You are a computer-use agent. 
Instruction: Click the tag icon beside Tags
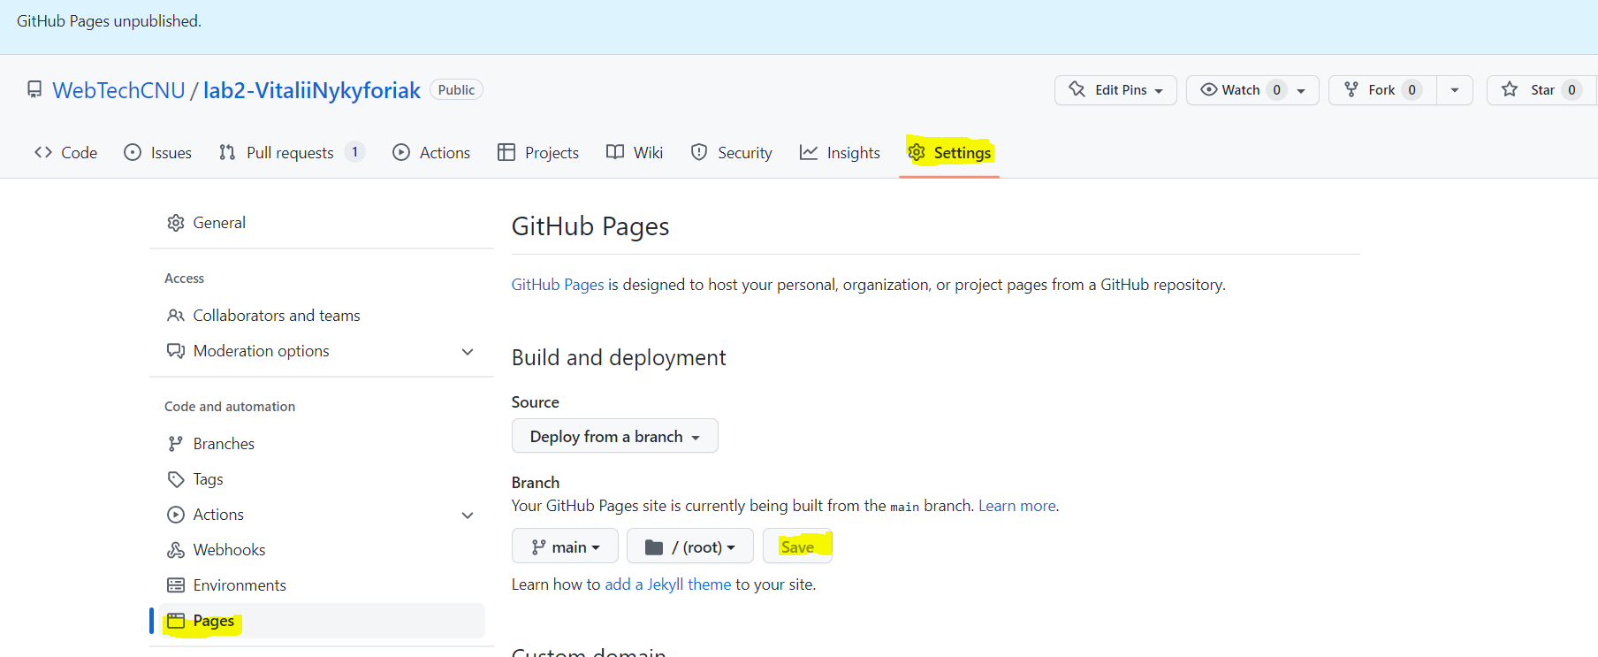click(176, 479)
